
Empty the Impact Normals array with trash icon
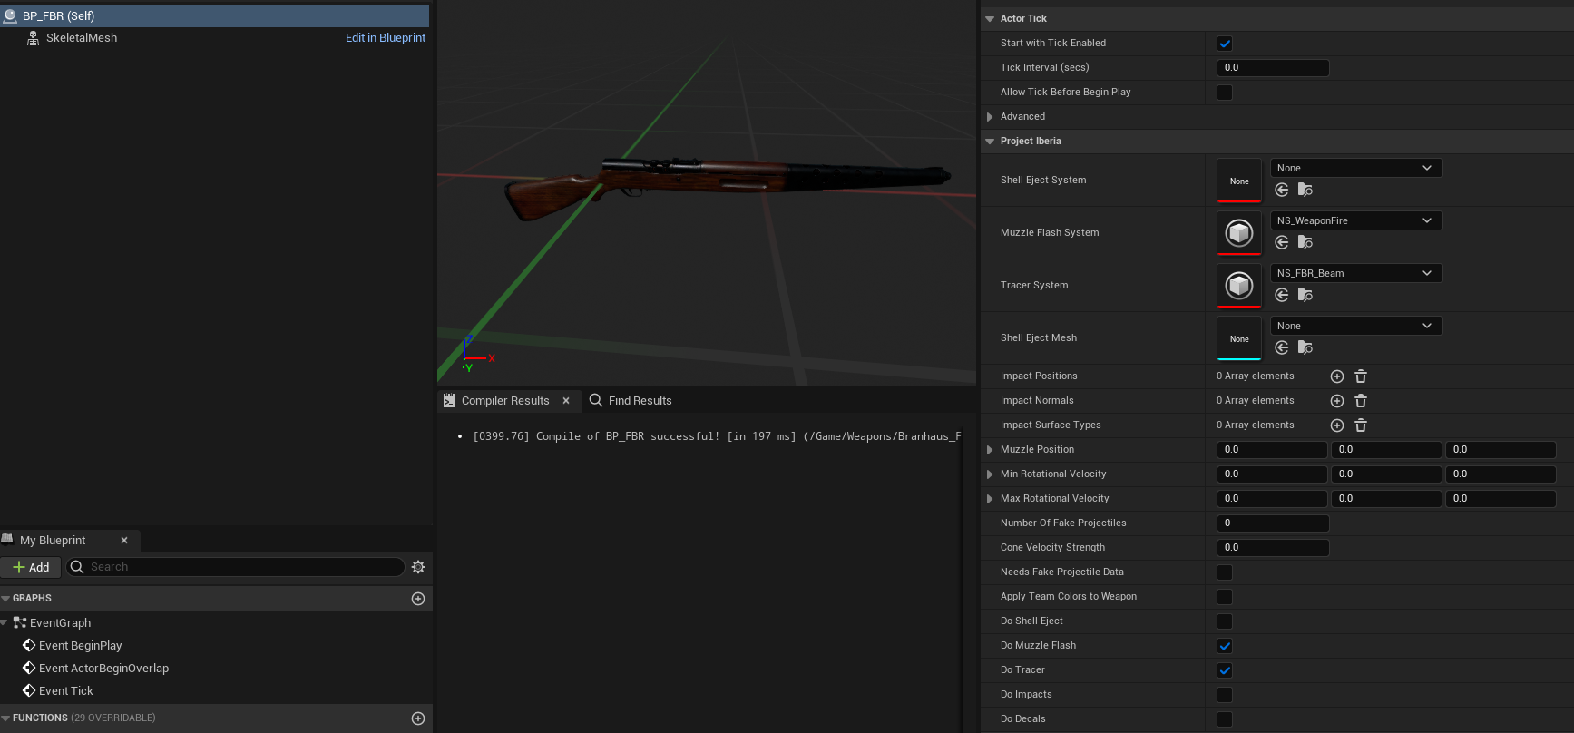(1361, 401)
